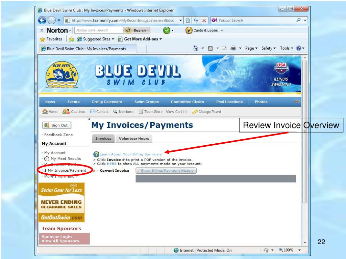Open the Events nav item
The image size is (346, 259).
tap(73, 102)
